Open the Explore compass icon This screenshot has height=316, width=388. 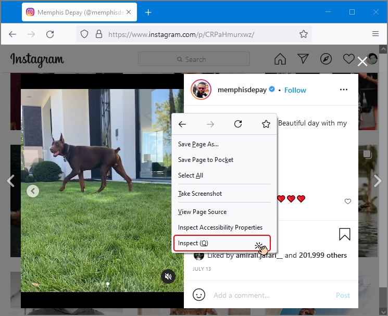(x=326, y=59)
